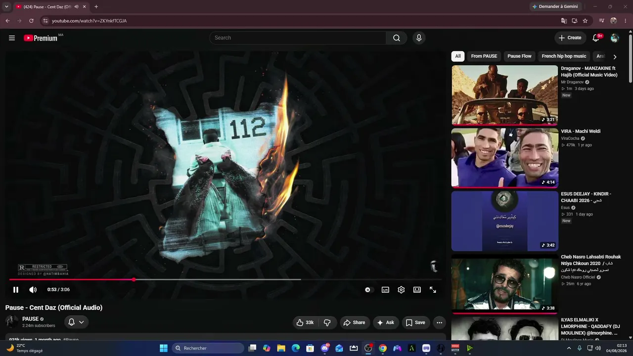
Task: Translate this page icon in address bar
Action: pyautogui.click(x=564, y=21)
